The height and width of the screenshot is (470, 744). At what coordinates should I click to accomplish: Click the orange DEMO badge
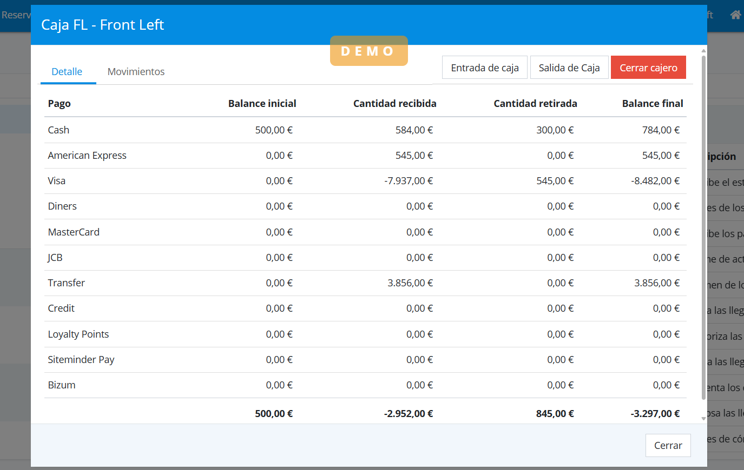tap(368, 51)
